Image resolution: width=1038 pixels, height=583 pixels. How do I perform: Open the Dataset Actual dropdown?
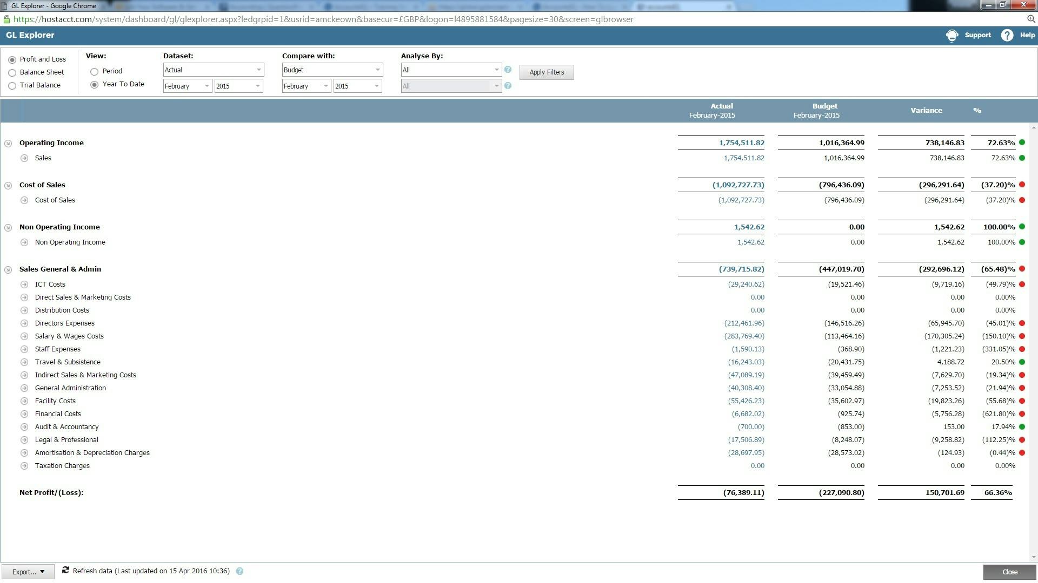[213, 70]
